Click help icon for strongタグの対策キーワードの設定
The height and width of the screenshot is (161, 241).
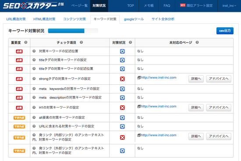click(x=34, y=79)
